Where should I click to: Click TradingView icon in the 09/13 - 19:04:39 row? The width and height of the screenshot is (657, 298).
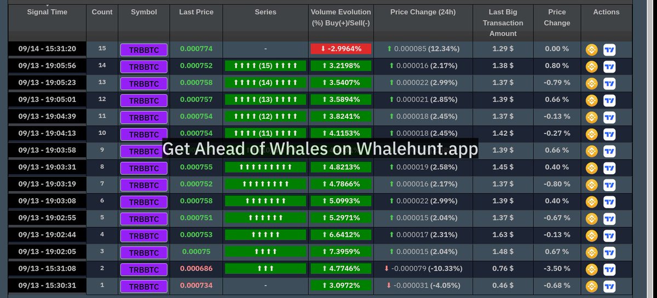pyautogui.click(x=609, y=117)
